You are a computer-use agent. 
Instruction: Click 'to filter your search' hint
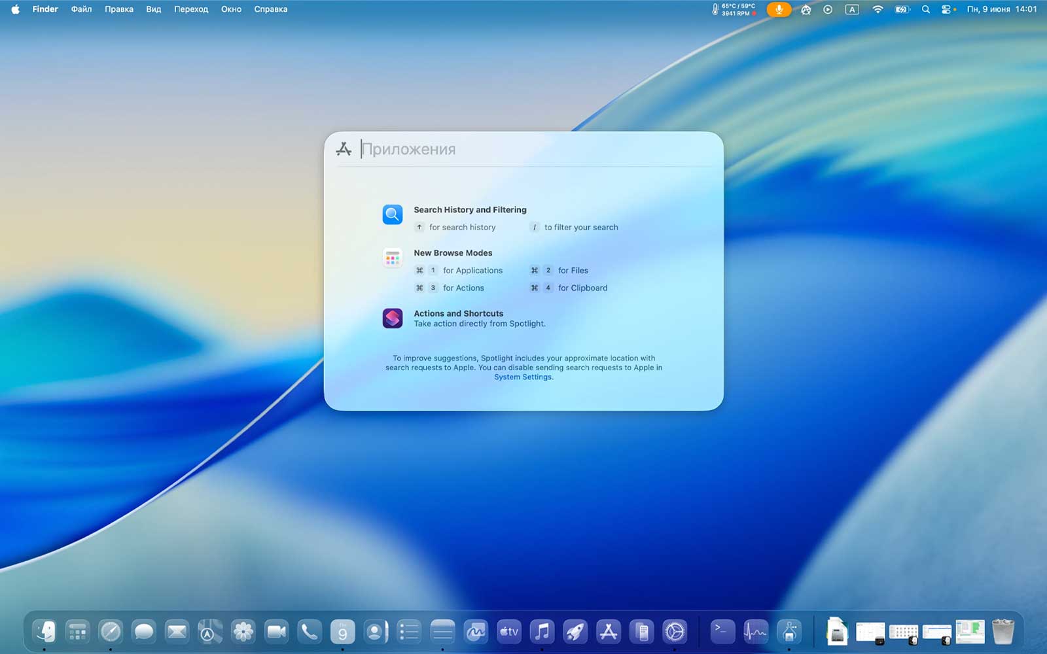point(581,227)
